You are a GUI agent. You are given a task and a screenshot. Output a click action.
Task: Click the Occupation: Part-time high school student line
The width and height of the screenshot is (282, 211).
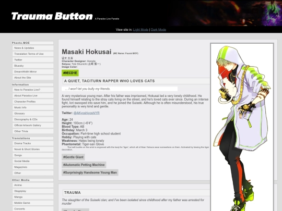(x=91, y=134)
